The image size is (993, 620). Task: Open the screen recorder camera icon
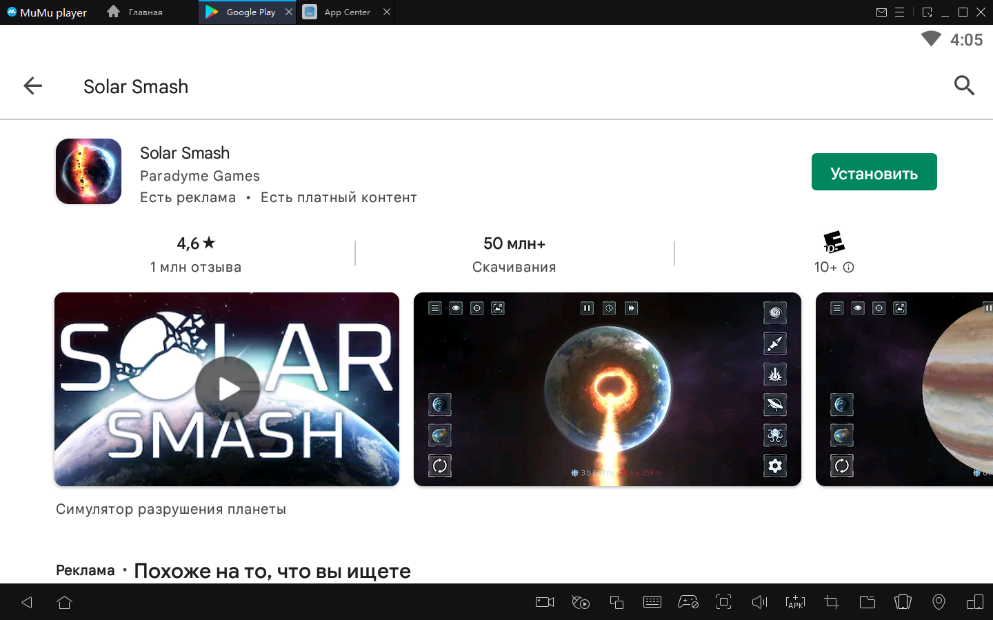pos(545,602)
